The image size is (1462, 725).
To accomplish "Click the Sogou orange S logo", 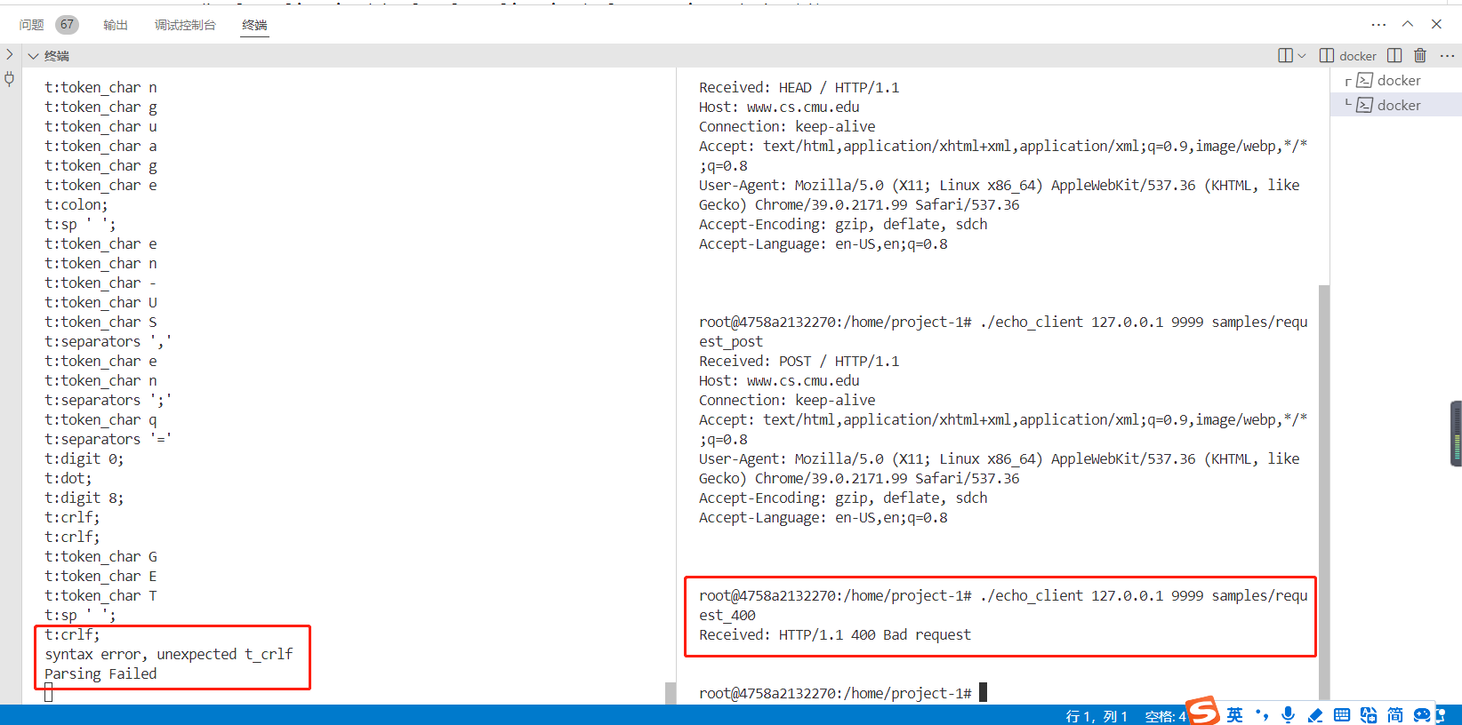I will click(x=1202, y=712).
